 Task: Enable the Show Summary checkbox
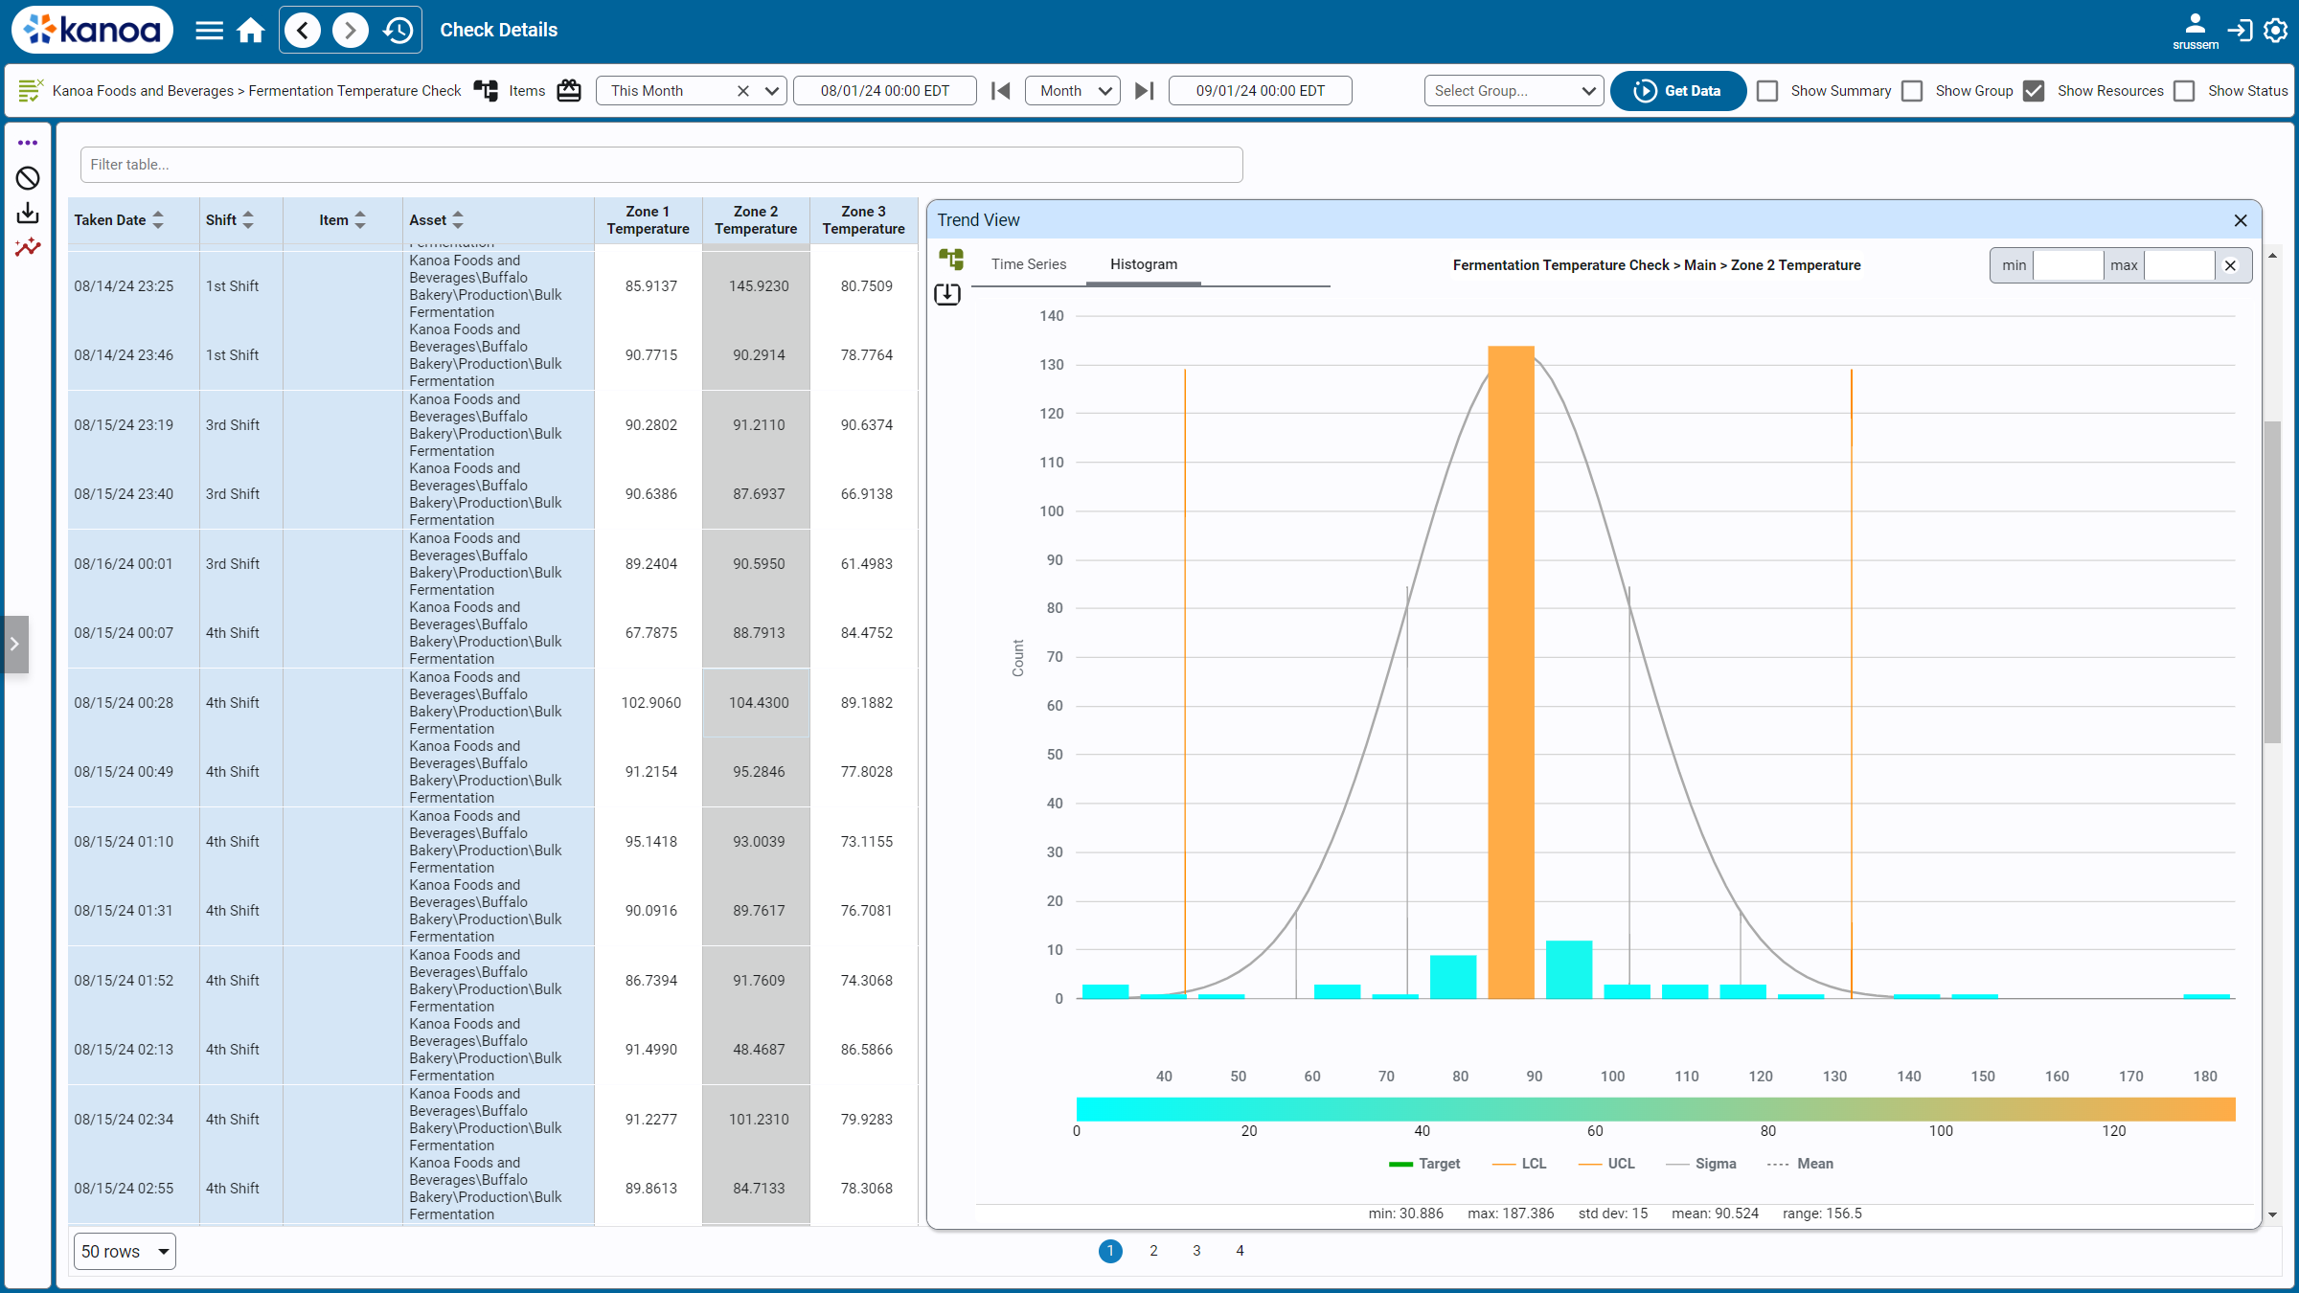[x=1768, y=91]
